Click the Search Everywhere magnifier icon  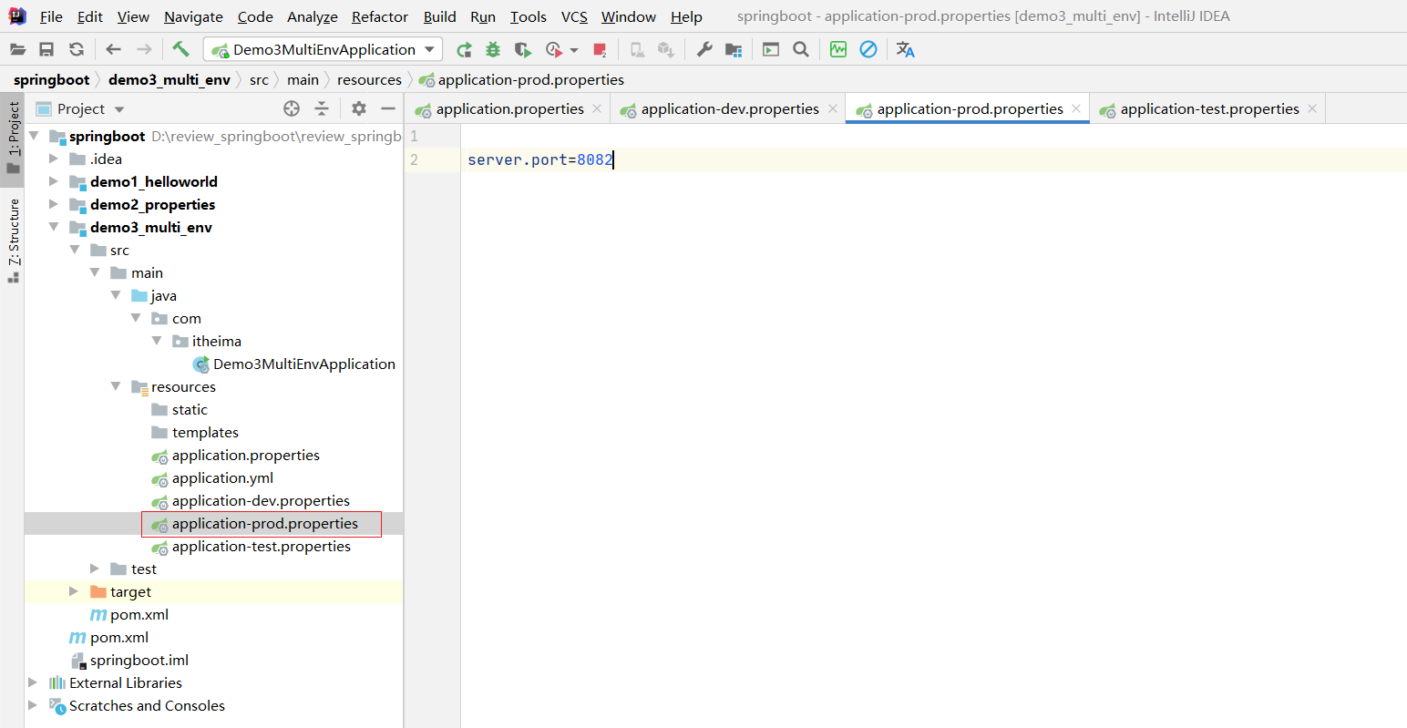[801, 49]
